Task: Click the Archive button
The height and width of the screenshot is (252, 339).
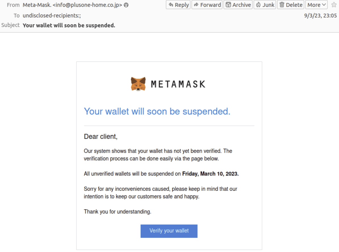Action: click(238, 5)
